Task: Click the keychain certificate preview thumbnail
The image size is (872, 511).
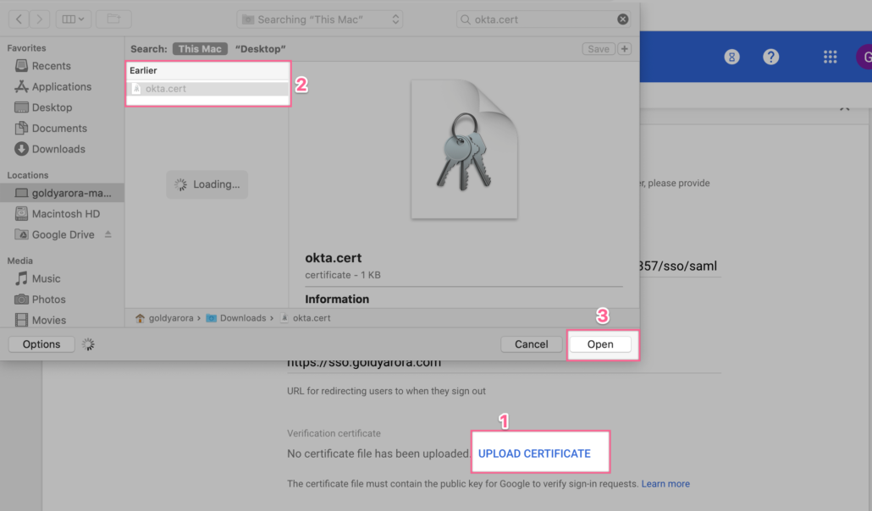Action: pos(465,149)
